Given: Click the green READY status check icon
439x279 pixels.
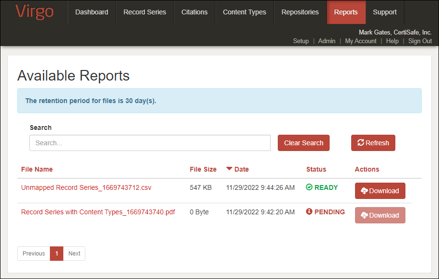Looking at the screenshot, I should (309, 187).
